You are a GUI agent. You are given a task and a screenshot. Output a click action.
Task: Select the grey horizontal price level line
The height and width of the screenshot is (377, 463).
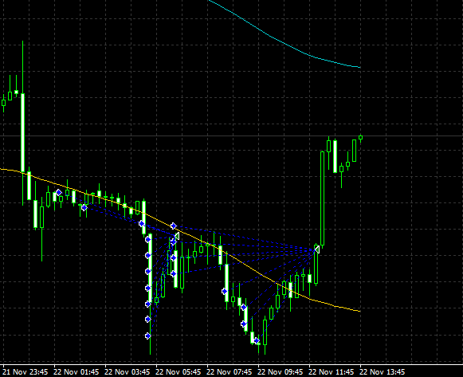click(231, 136)
